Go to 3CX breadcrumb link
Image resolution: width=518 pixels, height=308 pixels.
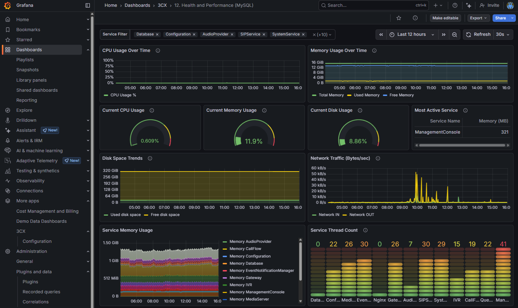[162, 5]
